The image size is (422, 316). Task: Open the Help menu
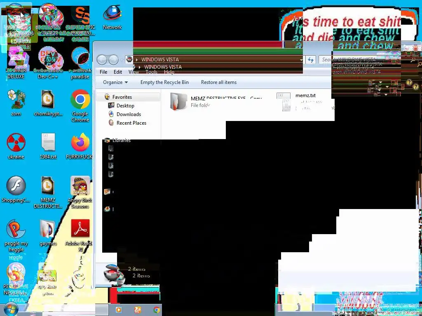169,72
